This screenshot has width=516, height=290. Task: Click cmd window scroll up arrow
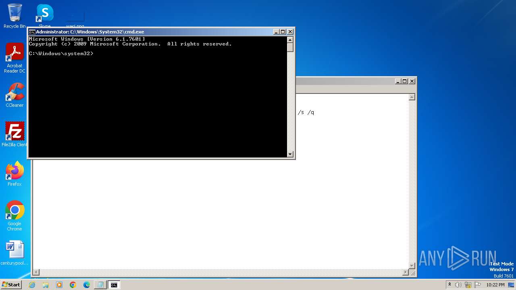(x=290, y=39)
